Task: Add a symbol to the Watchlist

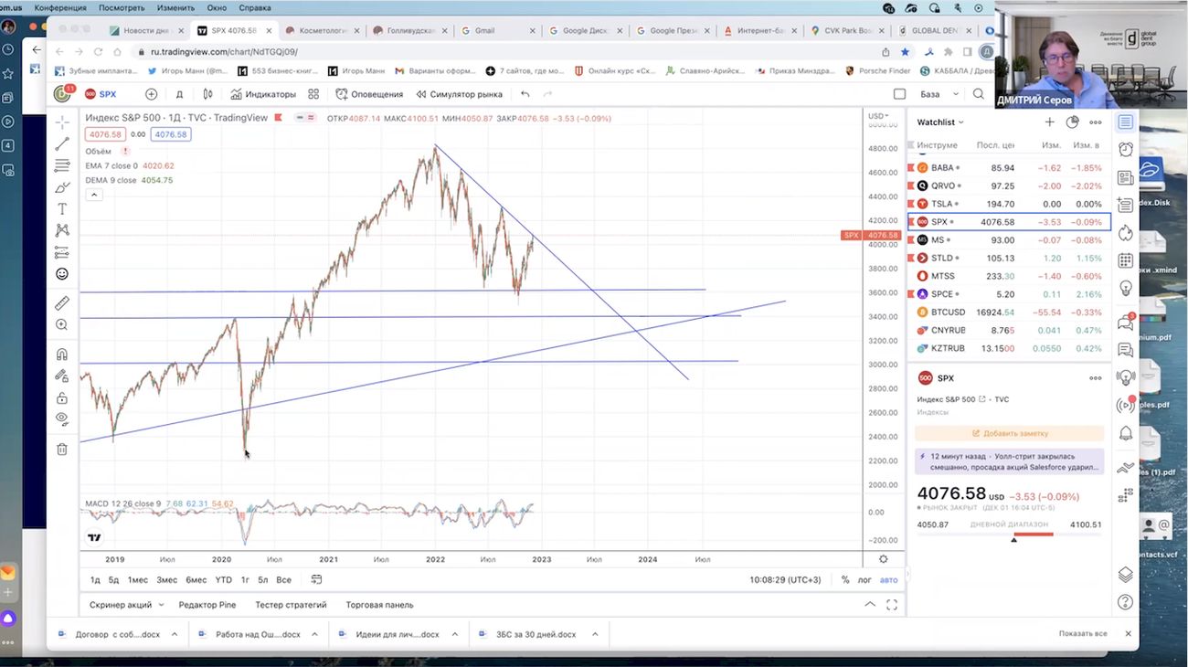Action: 1049,122
